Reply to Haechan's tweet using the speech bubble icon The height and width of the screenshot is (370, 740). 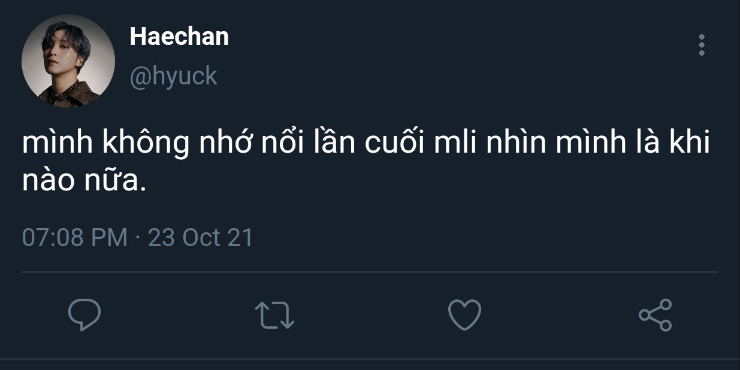84,316
